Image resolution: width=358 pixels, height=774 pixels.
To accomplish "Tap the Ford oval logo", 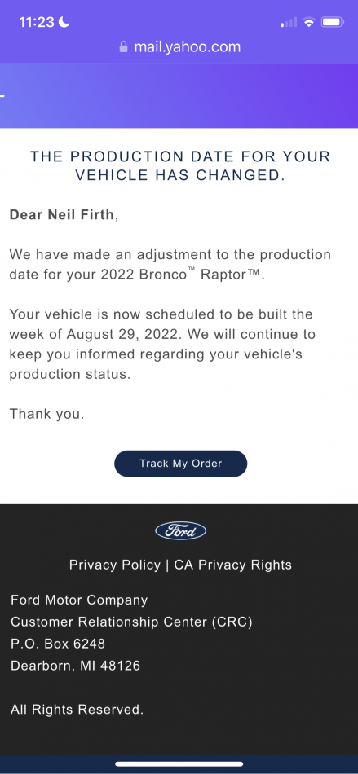I will tap(180, 530).
